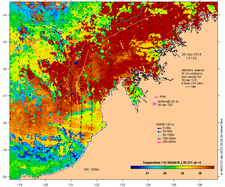Image resolution: width=225 pixels, height=187 pixels.
Task: Click latitude axis label -16
Action: [4, 69]
